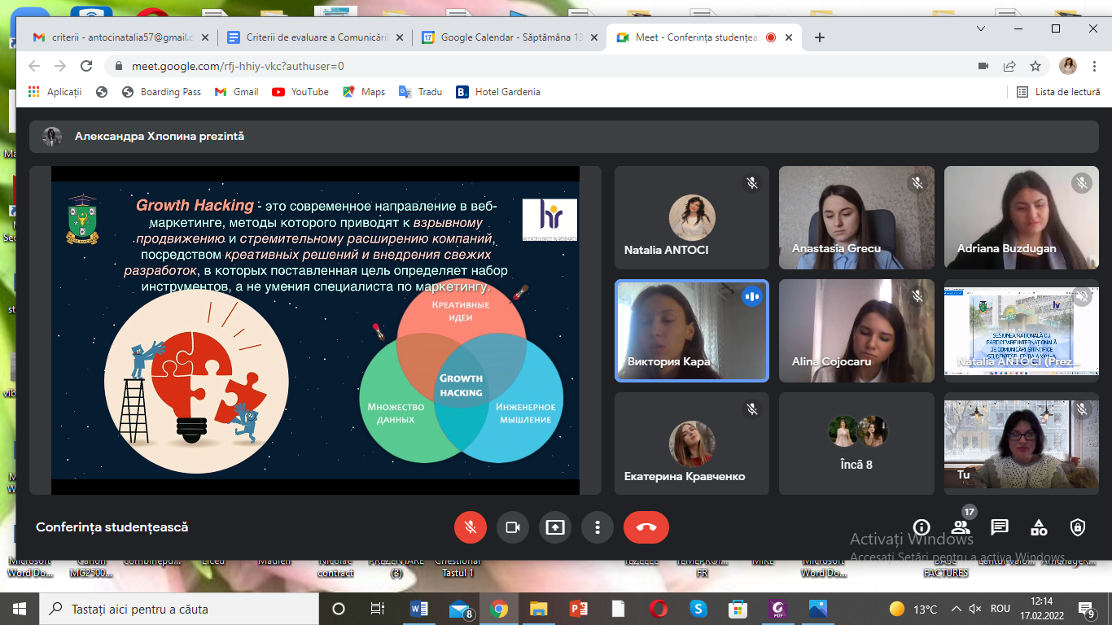Show the participants list icon

961,527
